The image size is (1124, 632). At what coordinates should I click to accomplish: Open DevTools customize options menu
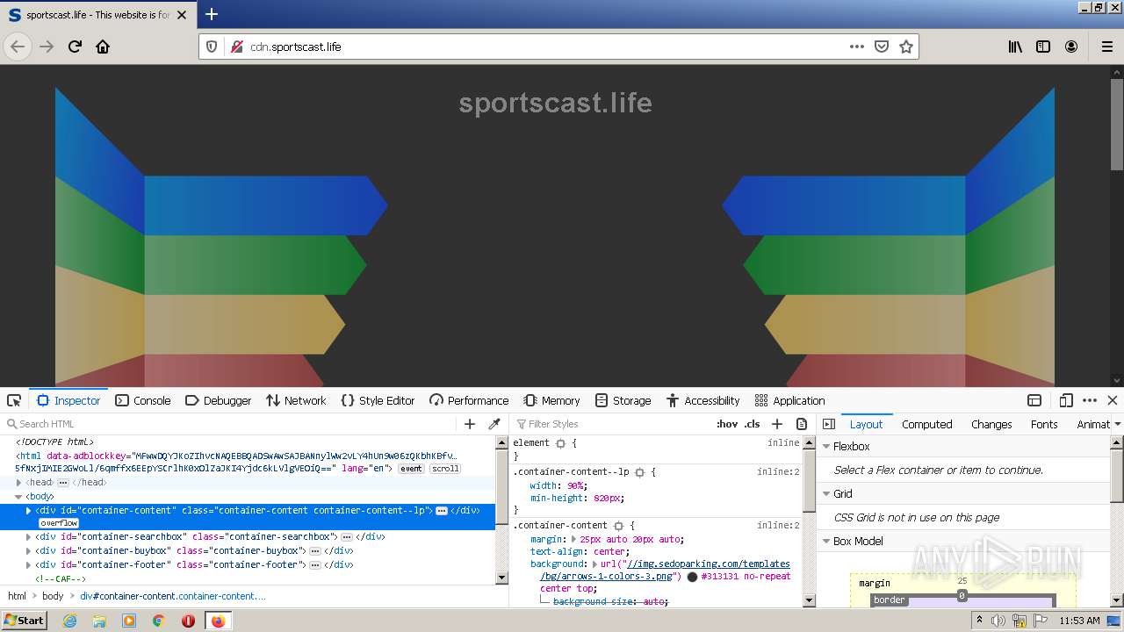point(1090,400)
